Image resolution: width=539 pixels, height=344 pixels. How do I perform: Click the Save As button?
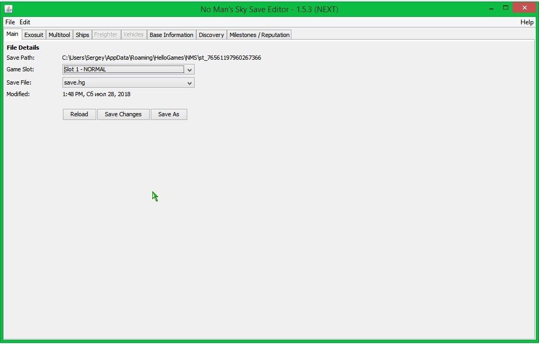click(x=169, y=114)
